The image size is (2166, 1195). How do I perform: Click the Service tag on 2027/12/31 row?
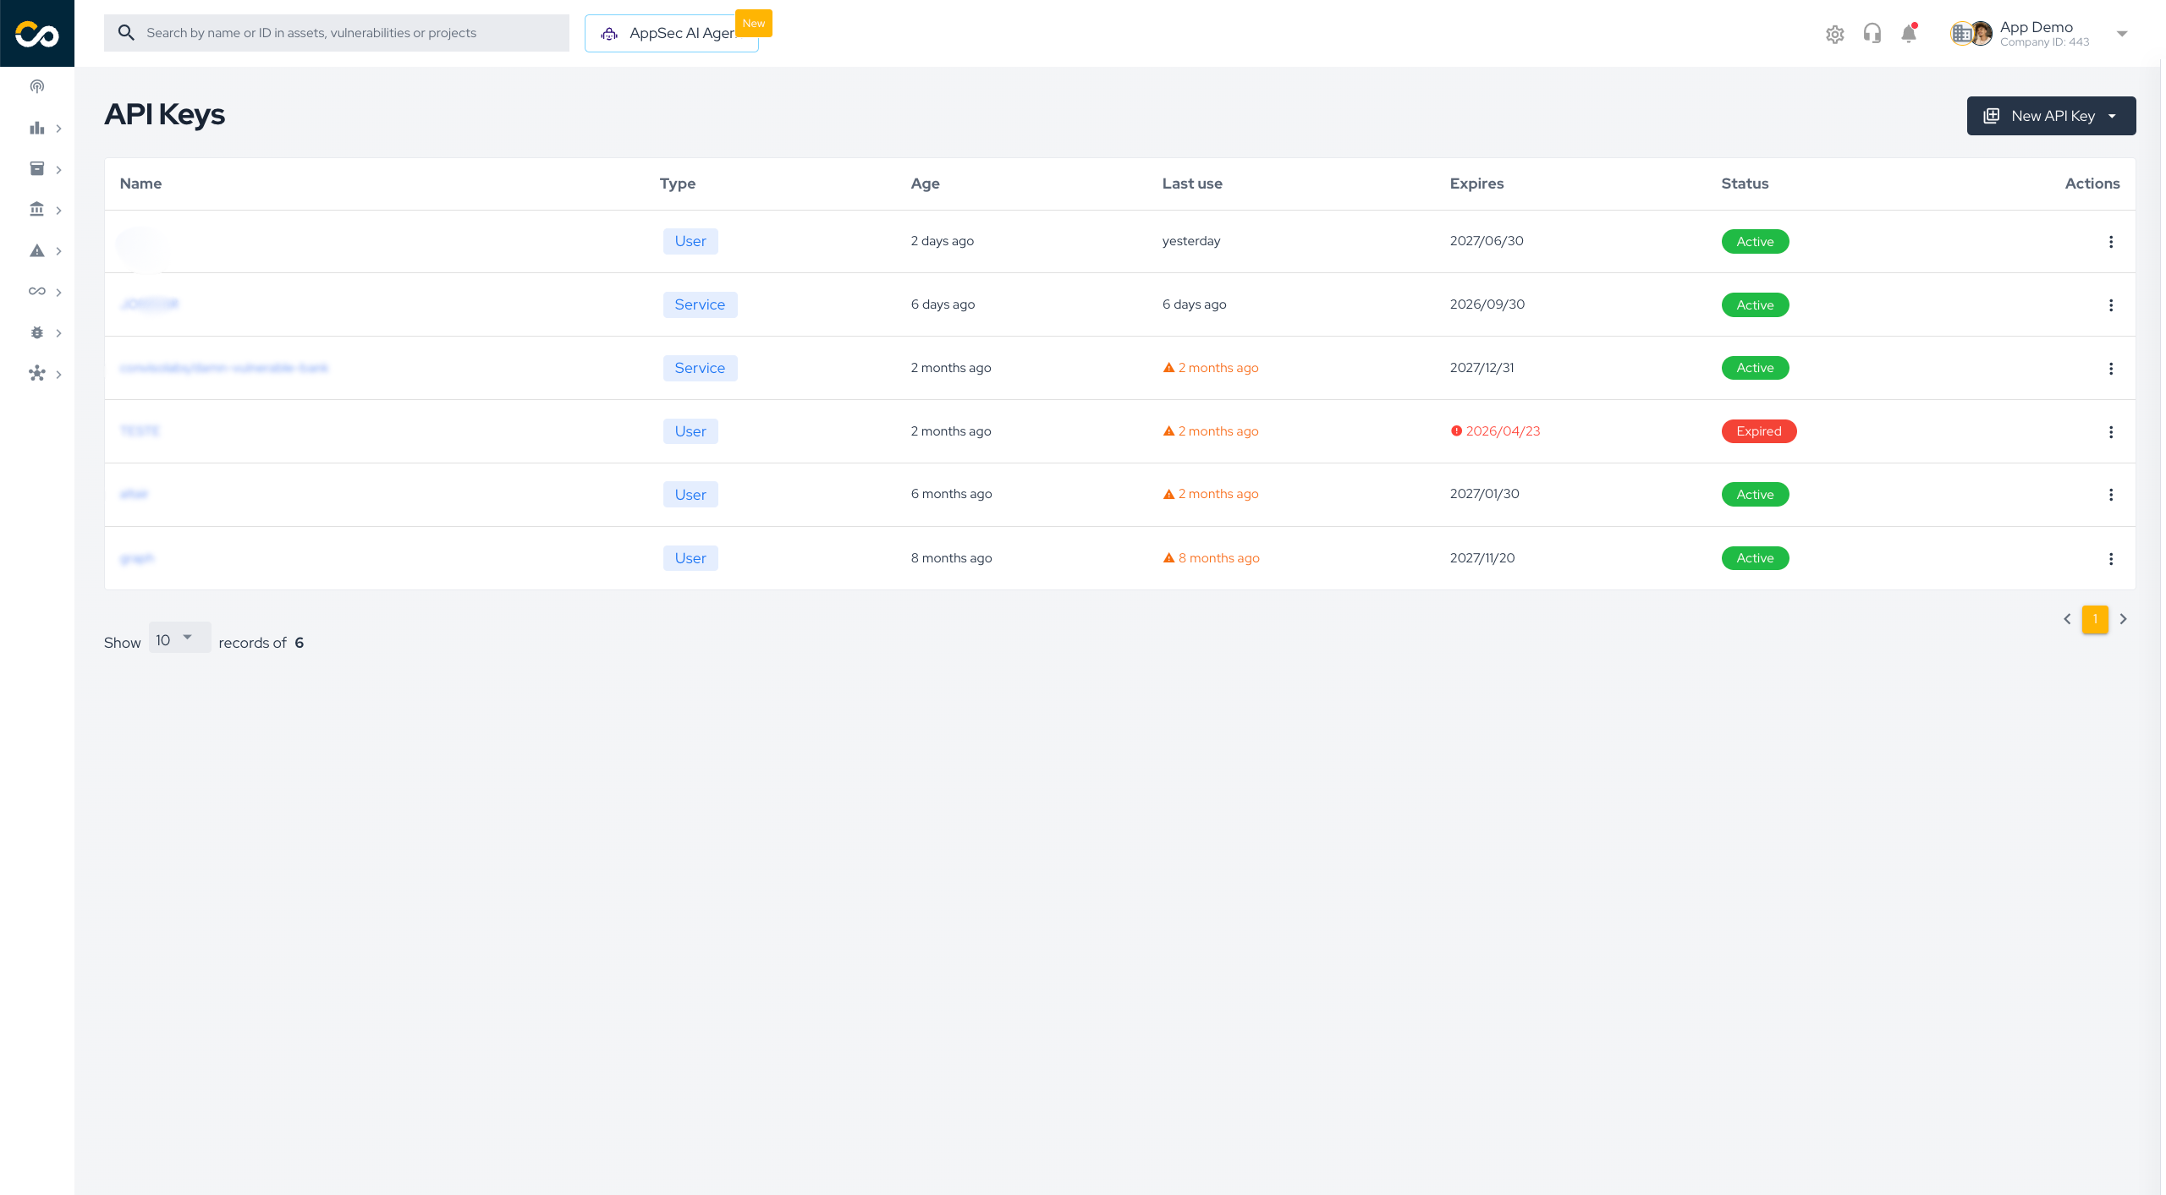click(x=700, y=368)
